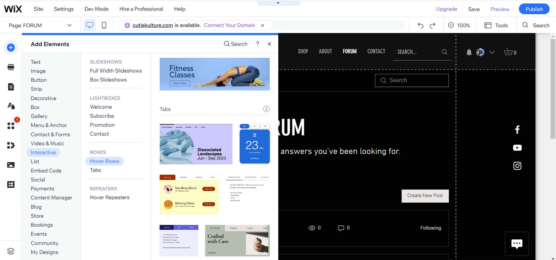This screenshot has width=556, height=260.
Task: Select Very Berry Blend tabs design
Action: (x=189, y=195)
